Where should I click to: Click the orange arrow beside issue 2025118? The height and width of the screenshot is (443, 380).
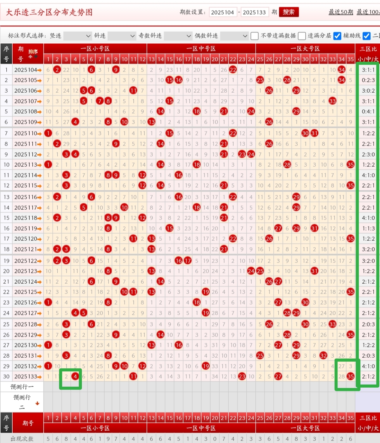[39, 218]
